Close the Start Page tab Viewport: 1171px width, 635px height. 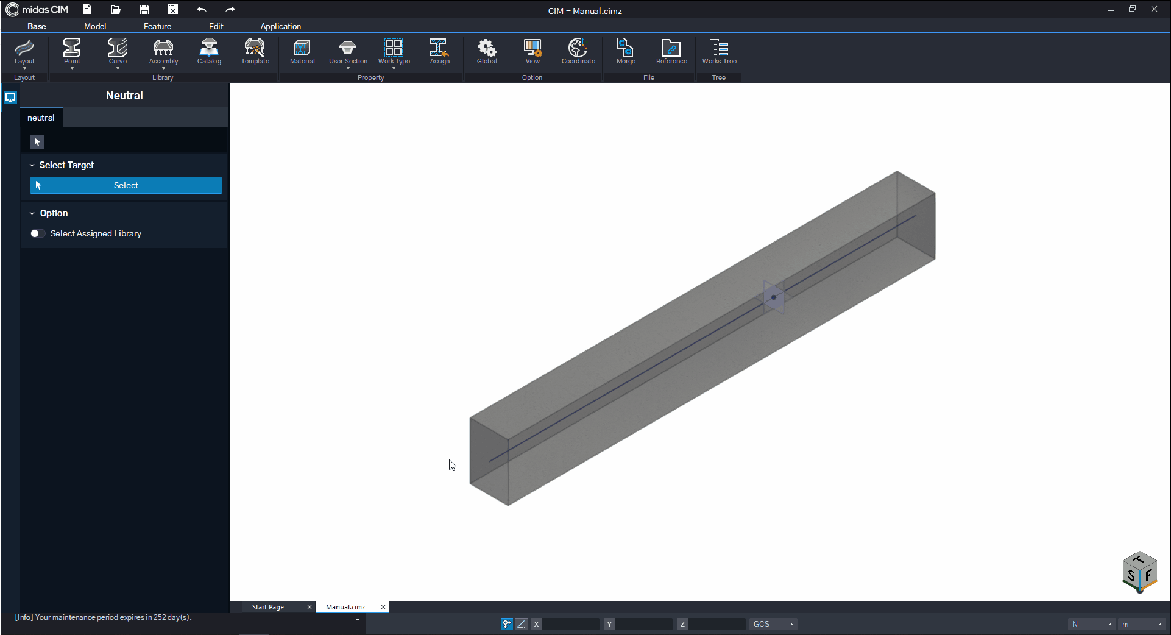coord(310,607)
